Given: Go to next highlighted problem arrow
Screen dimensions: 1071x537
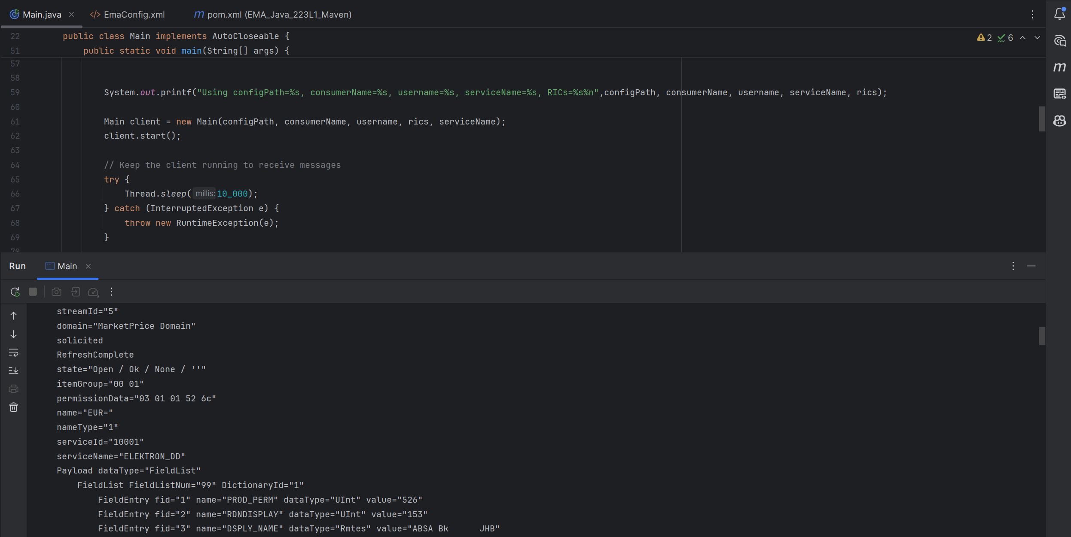Looking at the screenshot, I should (1037, 38).
